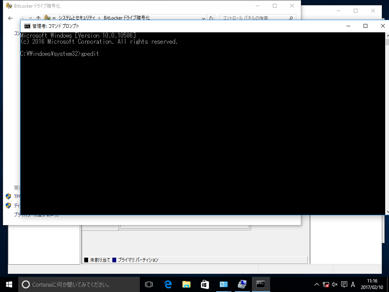The width and height of the screenshot is (389, 292).
Task: Minimize the Disk Management window behind
Action: tap(338, 11)
